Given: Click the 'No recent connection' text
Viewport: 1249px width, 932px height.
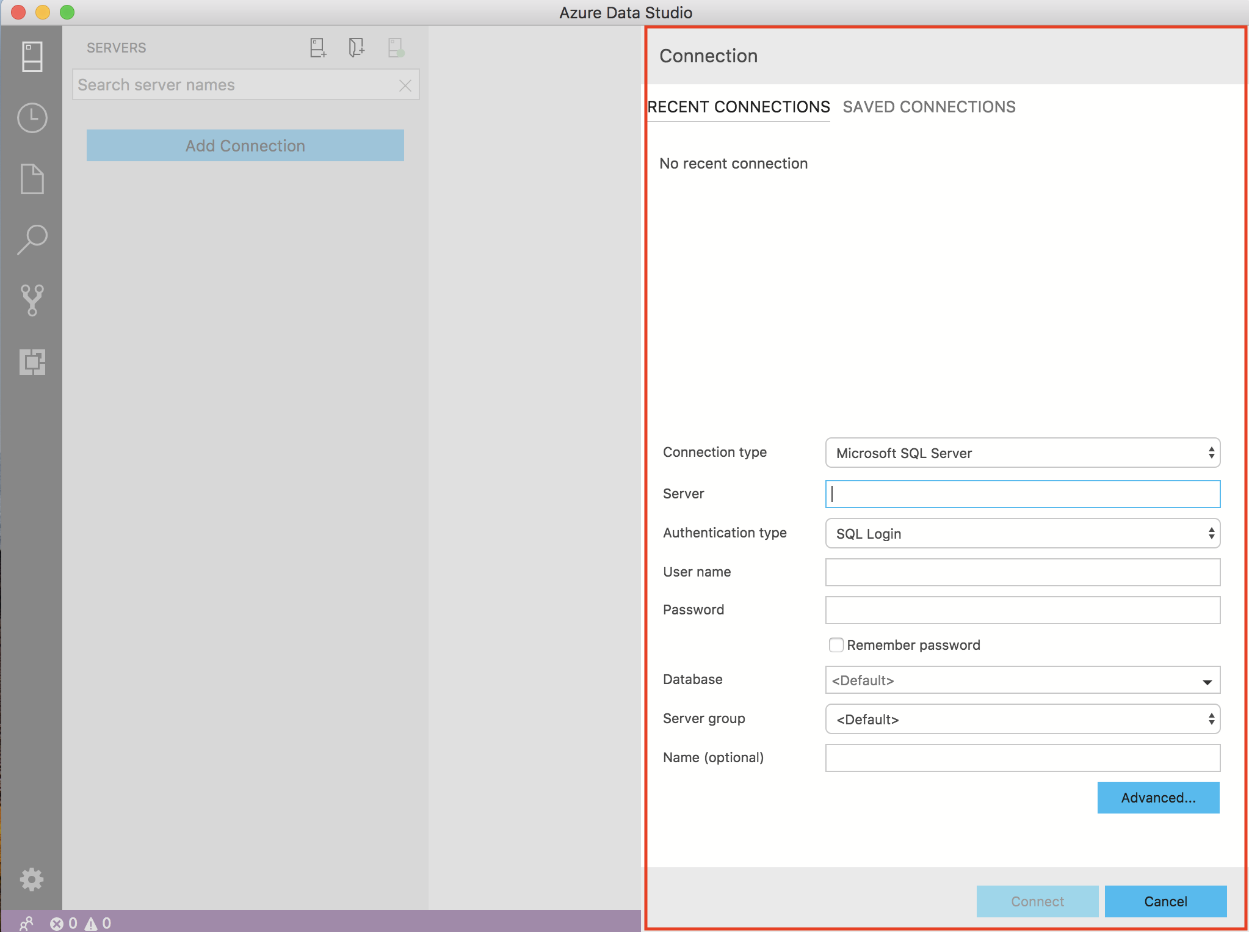Looking at the screenshot, I should click(x=733, y=164).
